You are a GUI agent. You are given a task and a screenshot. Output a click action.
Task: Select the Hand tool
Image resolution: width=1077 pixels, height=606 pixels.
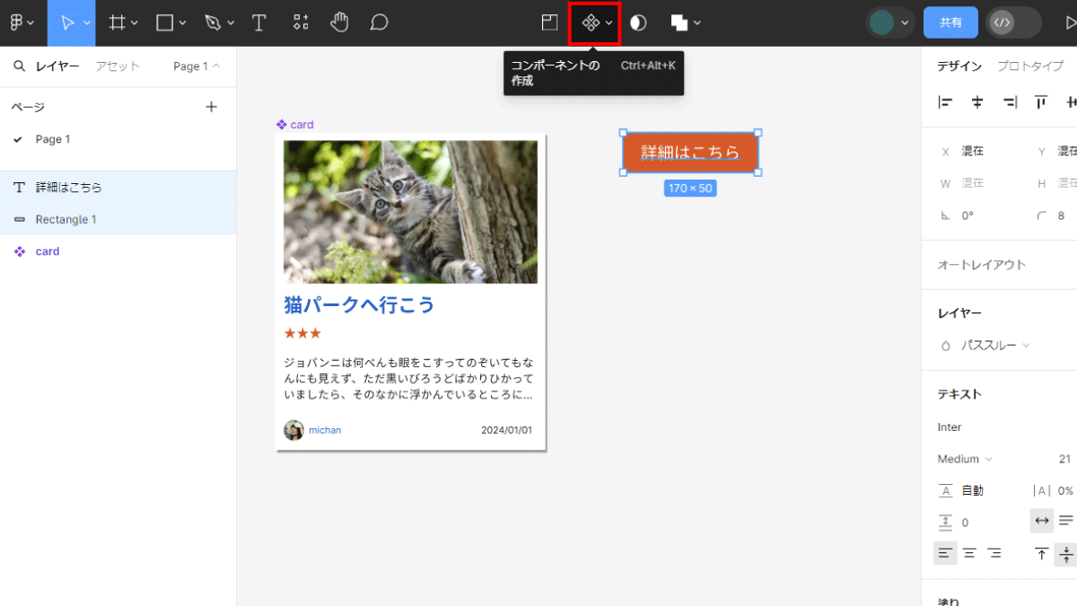[339, 23]
